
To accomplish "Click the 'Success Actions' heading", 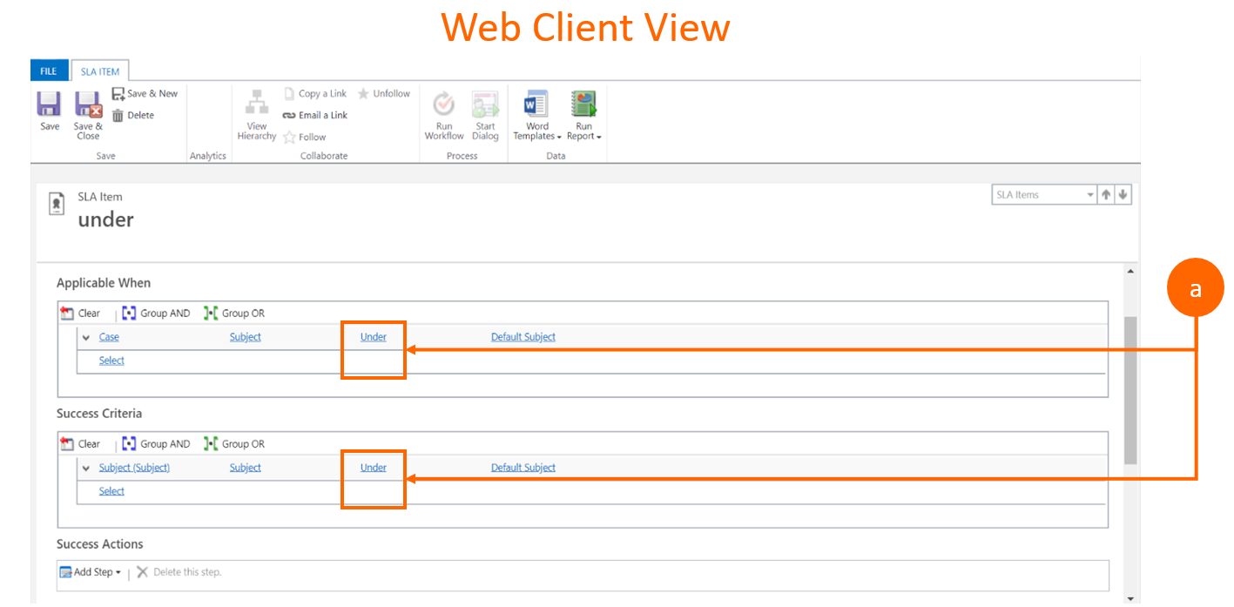I will click(100, 544).
